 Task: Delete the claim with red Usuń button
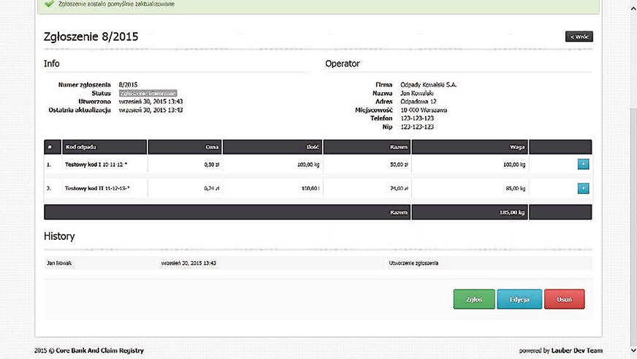[564, 299]
